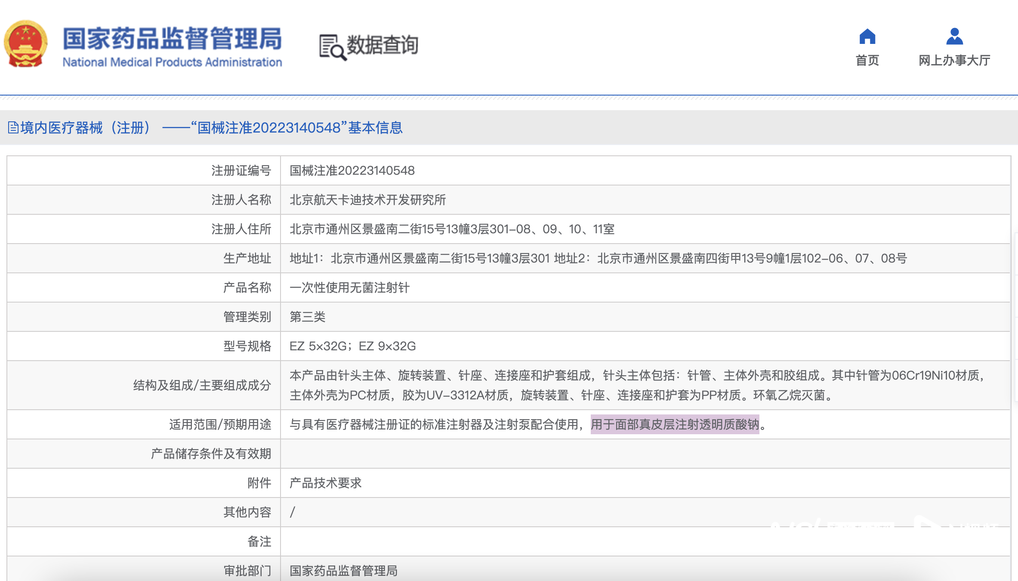The height and width of the screenshot is (581, 1018).
Task: Open the 产品技术要求 attachment link
Action: pyautogui.click(x=325, y=483)
